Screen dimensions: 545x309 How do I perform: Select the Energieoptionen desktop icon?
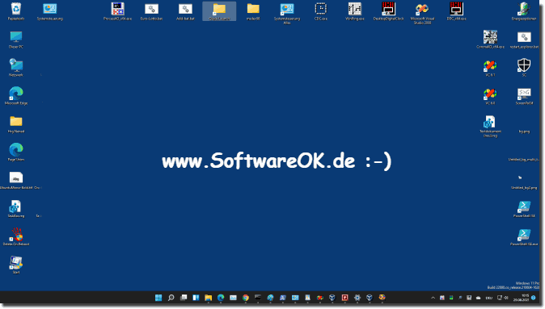click(524, 10)
